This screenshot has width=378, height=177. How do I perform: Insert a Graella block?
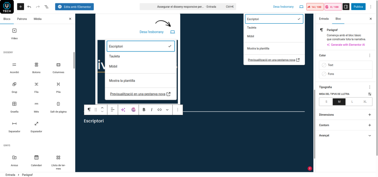pyautogui.click(x=14, y=106)
